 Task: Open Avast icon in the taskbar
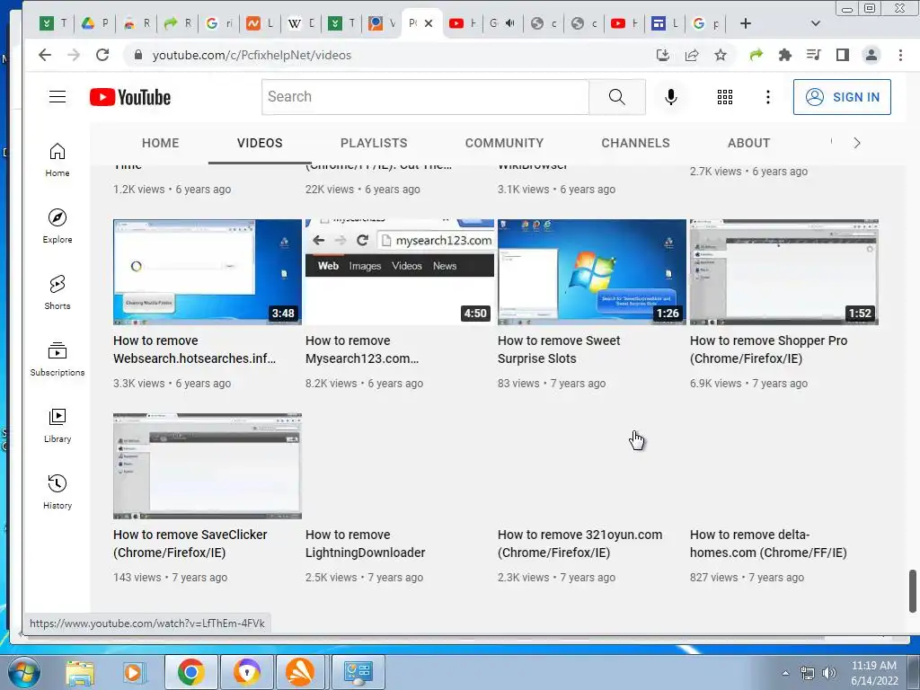pos(300,672)
